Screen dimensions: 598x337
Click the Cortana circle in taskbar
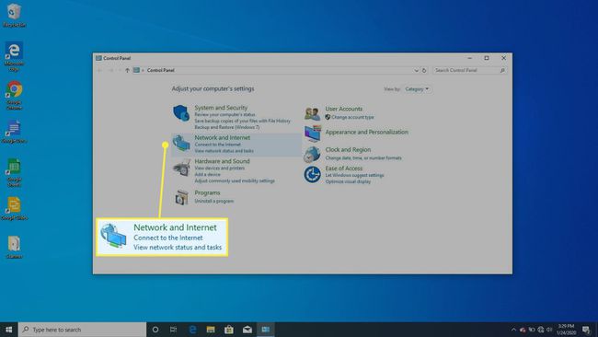point(155,330)
